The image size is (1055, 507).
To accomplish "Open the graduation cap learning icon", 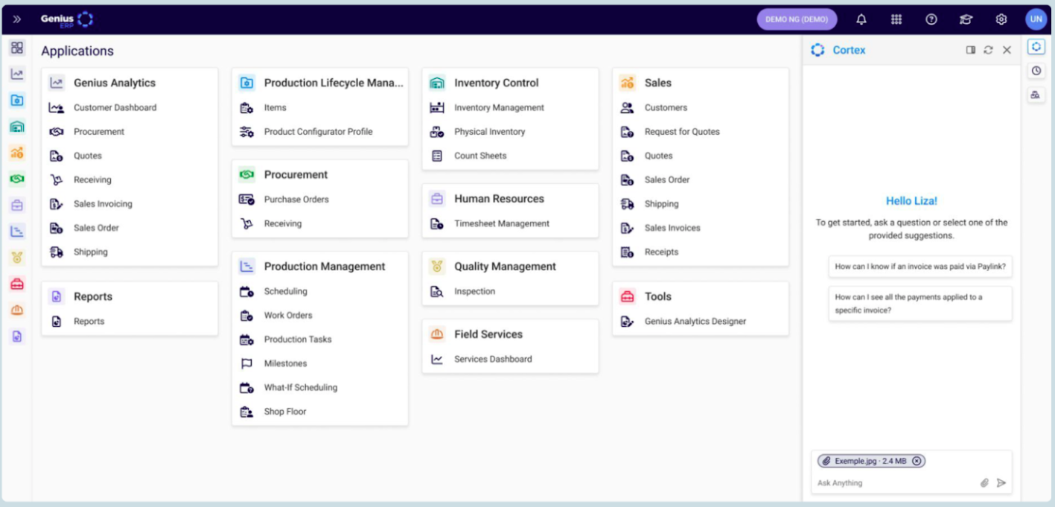I will pyautogui.click(x=966, y=19).
